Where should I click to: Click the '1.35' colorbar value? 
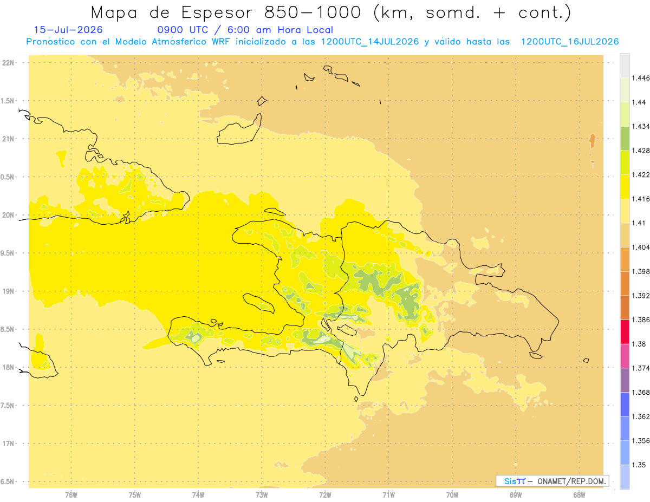click(x=640, y=465)
